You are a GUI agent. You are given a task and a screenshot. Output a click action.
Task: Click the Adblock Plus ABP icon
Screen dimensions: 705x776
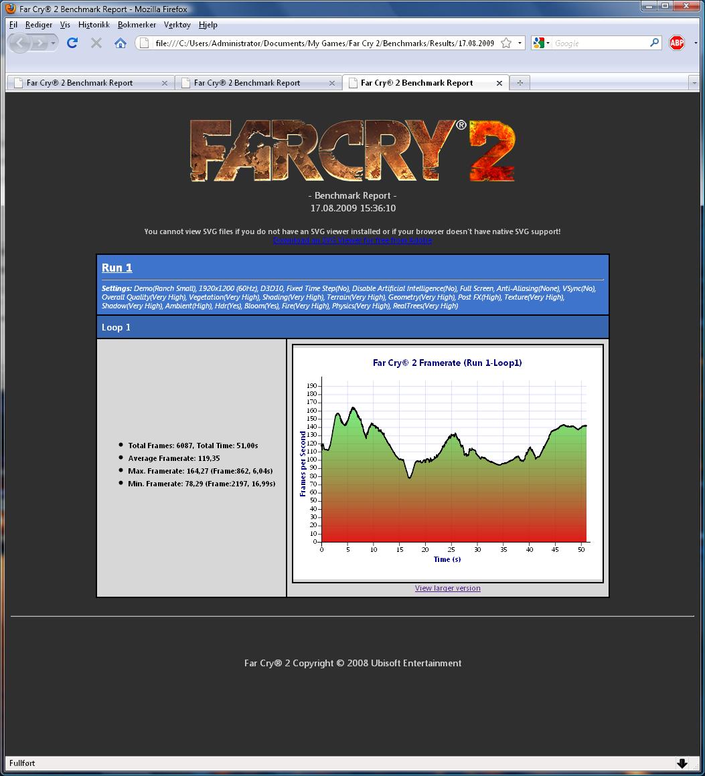point(677,43)
